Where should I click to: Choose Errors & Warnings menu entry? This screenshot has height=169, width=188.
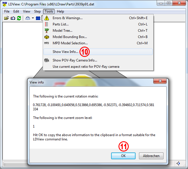(x=98, y=18)
